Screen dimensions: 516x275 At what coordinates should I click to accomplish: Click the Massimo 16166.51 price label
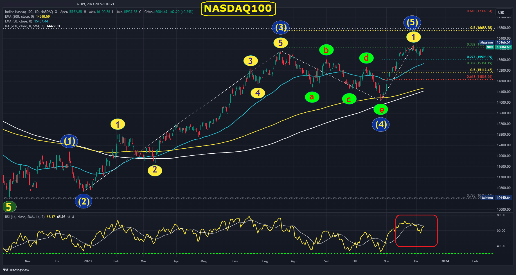pyautogui.click(x=495, y=42)
